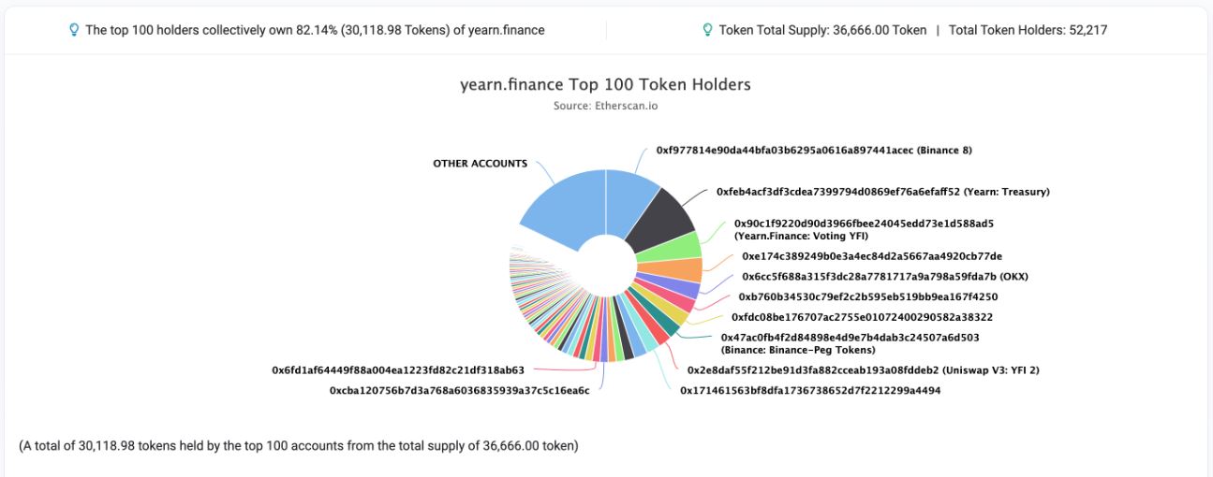Click address label 0xcba120756b7d3a768a
The image size is (1213, 477).
tap(459, 390)
